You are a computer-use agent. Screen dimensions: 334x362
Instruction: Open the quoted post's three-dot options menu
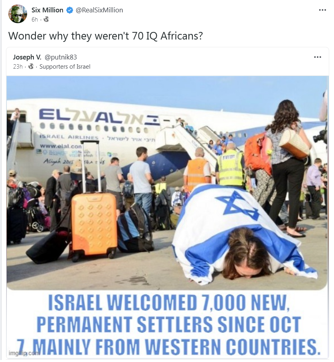pos(317,57)
